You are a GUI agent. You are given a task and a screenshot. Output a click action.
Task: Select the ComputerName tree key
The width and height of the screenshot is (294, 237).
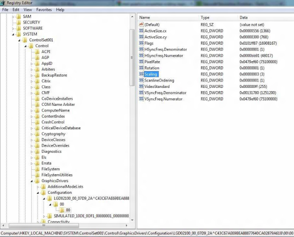[x=56, y=110]
